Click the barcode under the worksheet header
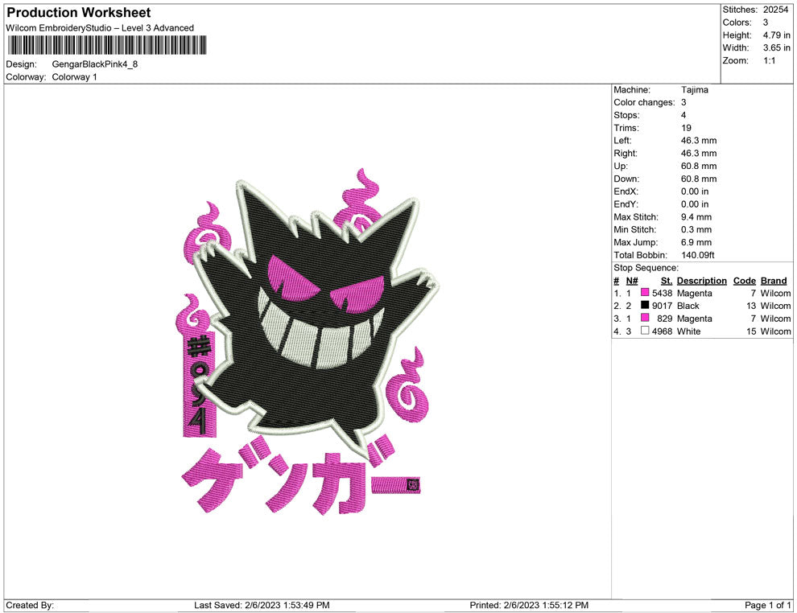 point(105,47)
